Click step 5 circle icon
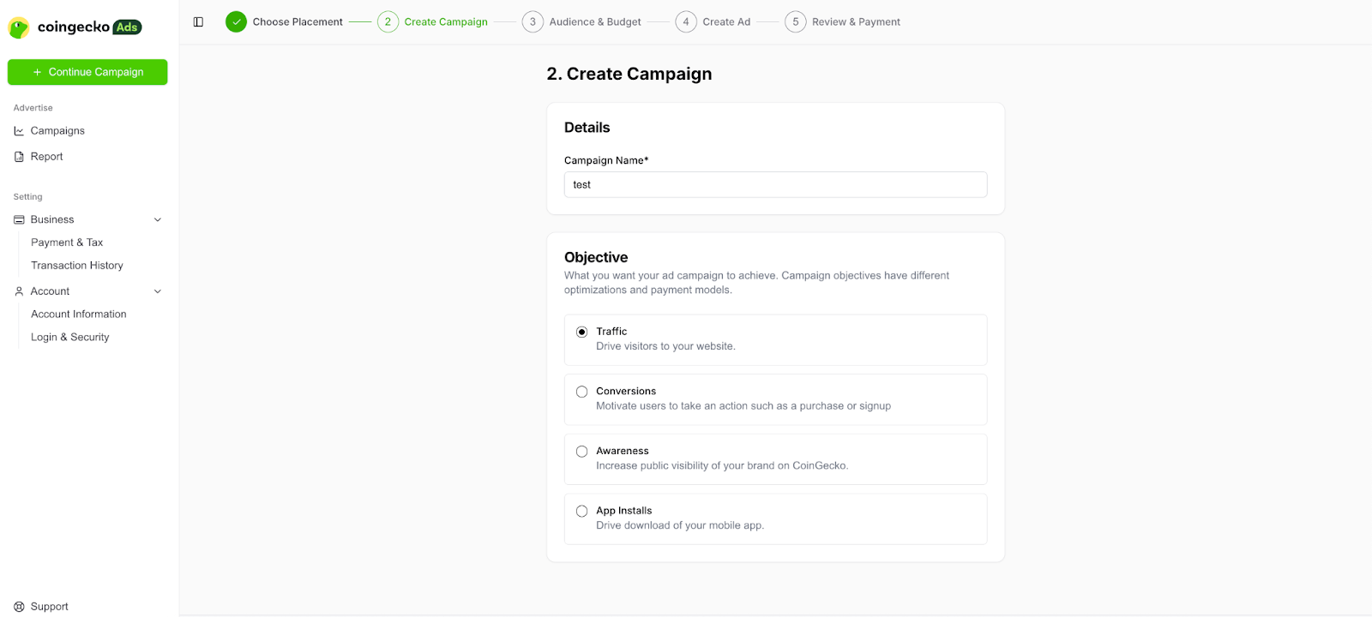The width and height of the screenshot is (1372, 617). pyautogui.click(x=796, y=22)
